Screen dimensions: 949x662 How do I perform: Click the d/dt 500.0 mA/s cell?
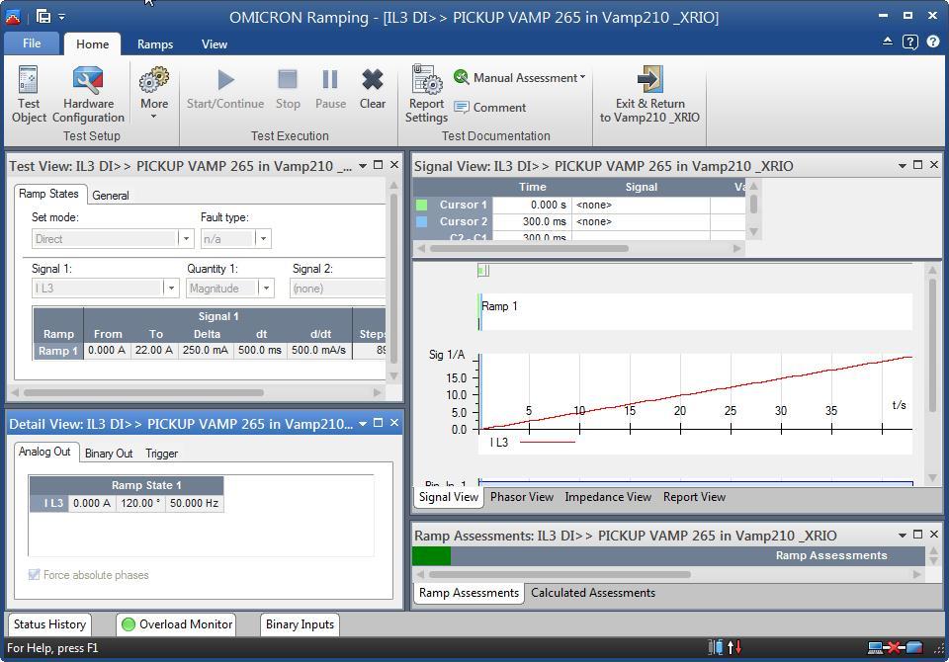[319, 351]
